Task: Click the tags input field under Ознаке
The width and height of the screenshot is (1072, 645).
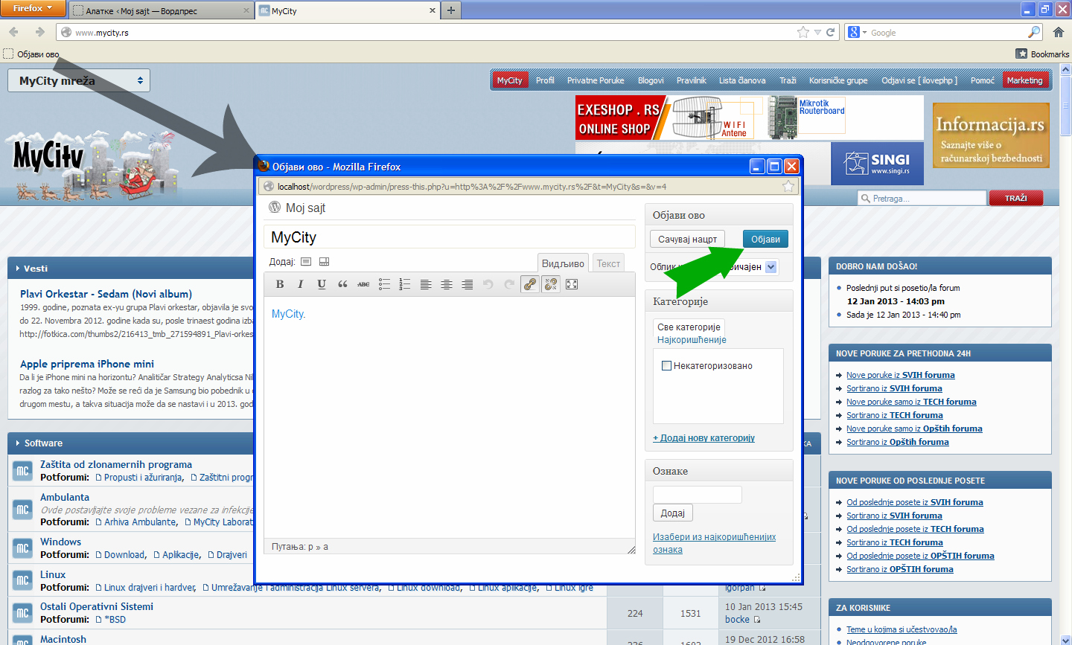Action: coord(698,495)
